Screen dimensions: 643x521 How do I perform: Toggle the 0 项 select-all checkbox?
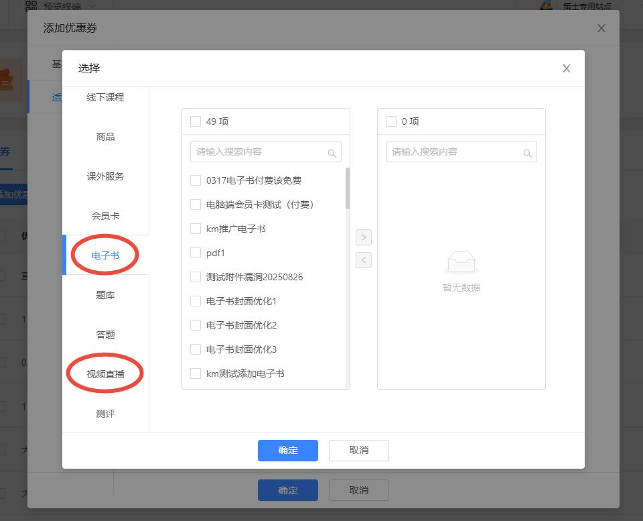391,121
